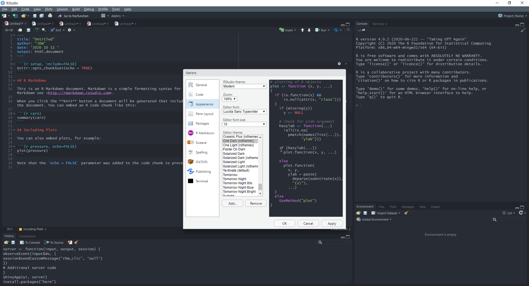Switch to Untitled3 editor tab
Viewport: 529px width, 286px height.
43,24
